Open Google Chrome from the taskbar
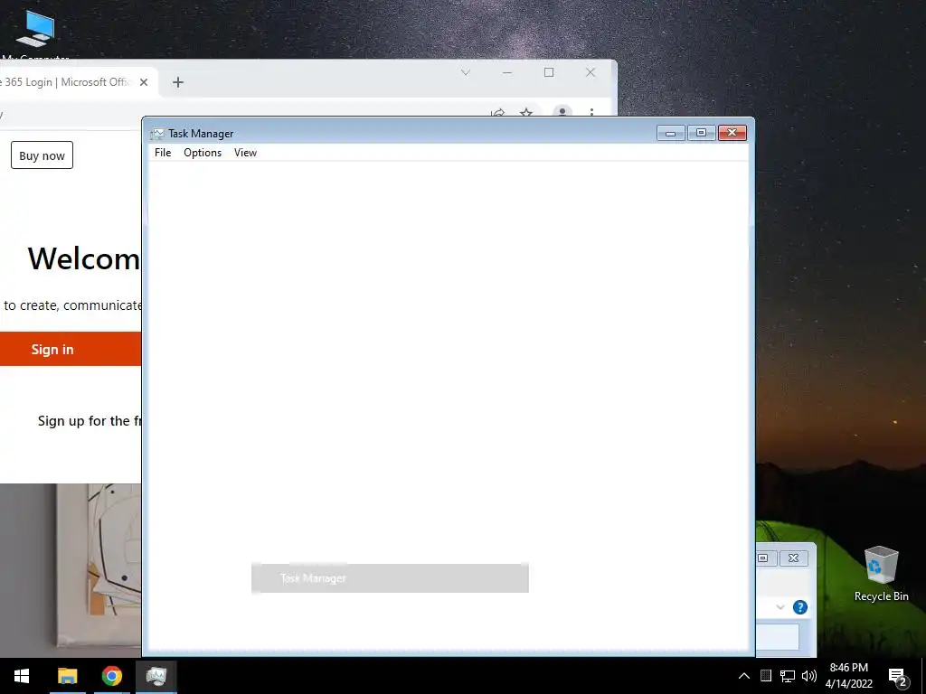This screenshot has height=694, width=926. [x=111, y=676]
